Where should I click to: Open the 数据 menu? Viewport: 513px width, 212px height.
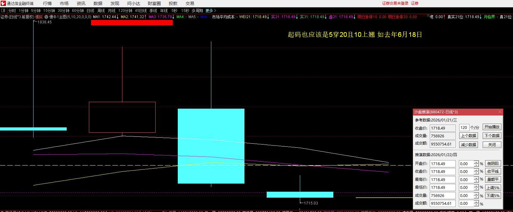click(x=98, y=3)
